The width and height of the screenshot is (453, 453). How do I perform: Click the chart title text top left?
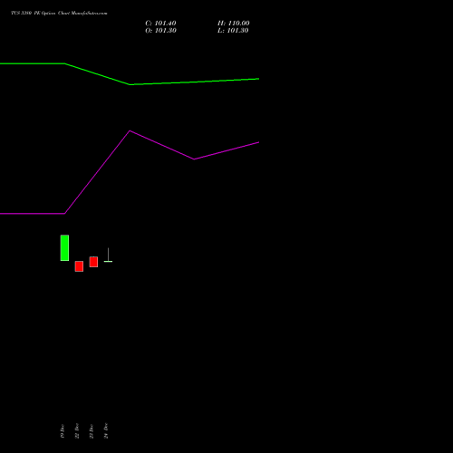click(x=59, y=13)
